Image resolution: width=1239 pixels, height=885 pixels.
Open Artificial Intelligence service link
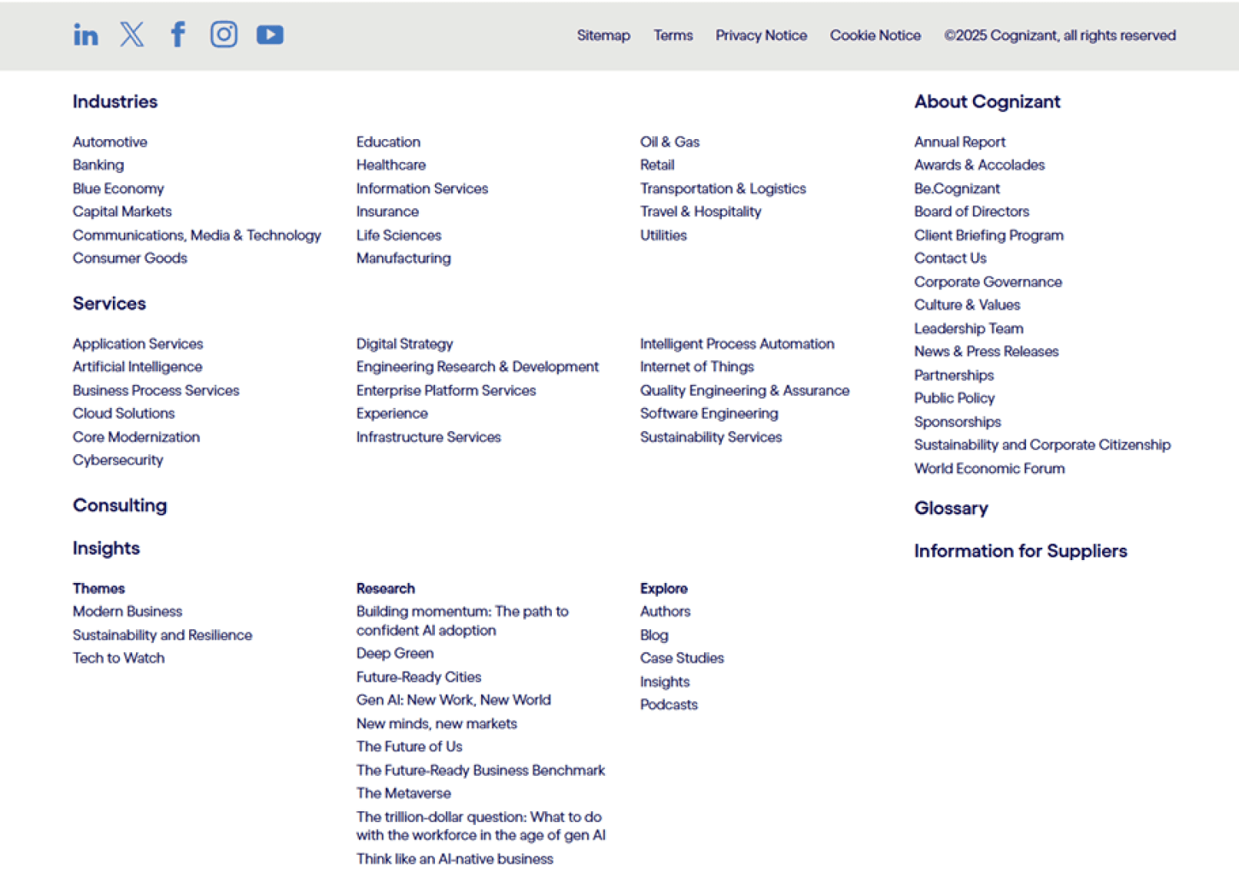(138, 367)
